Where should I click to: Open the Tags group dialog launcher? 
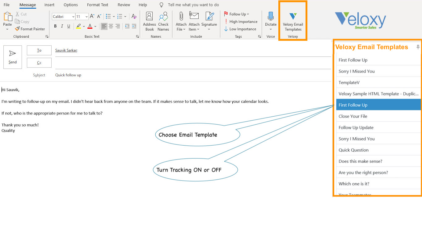(260, 36)
